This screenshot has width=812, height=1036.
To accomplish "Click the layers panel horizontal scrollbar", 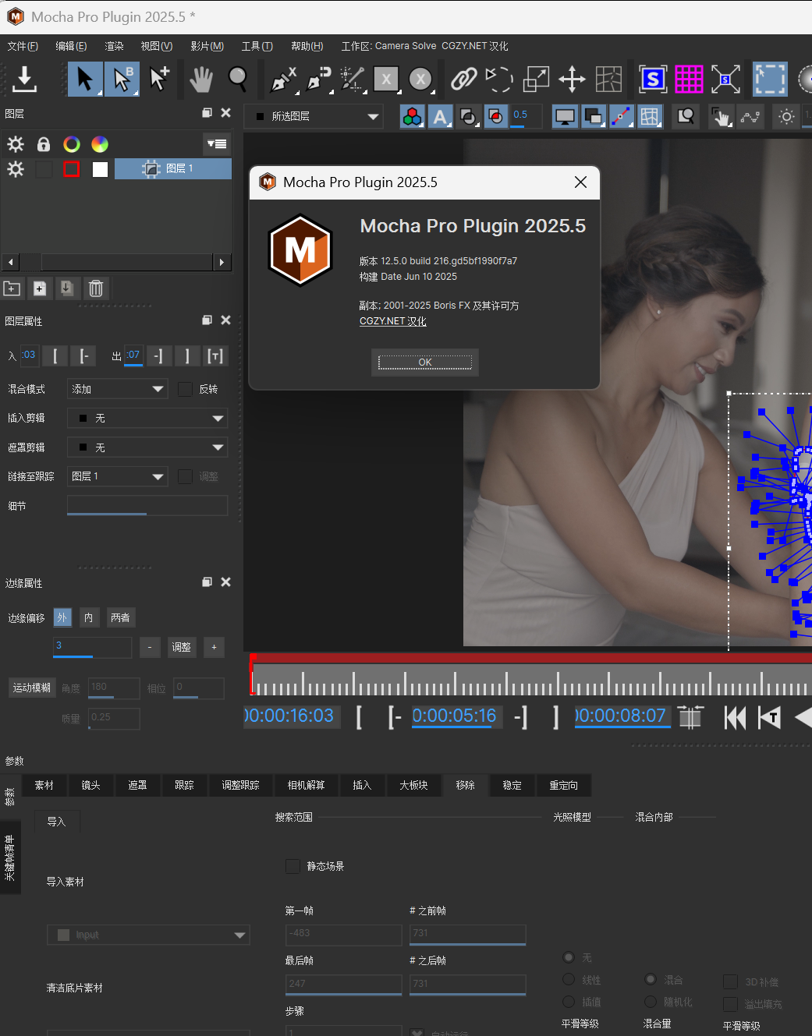I will coord(116,262).
